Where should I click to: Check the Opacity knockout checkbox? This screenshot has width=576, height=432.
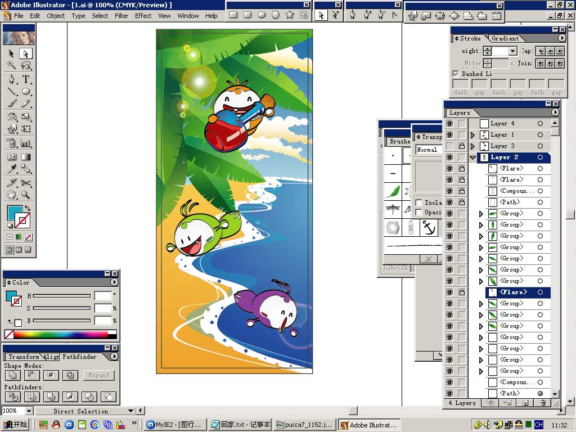click(x=418, y=212)
